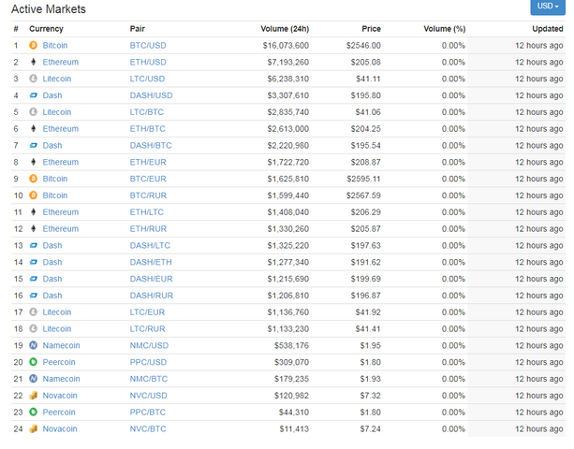Open the NVC/BTC pair link
This screenshot has width=574, height=449.
(148, 428)
